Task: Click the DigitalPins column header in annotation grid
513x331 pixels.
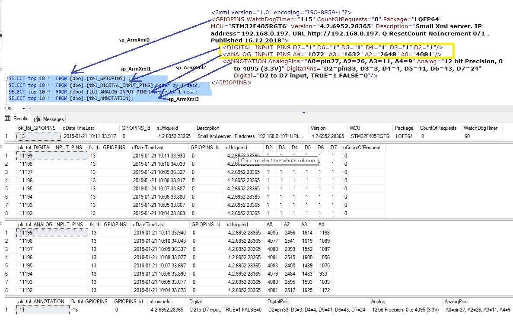Action: click(x=278, y=302)
